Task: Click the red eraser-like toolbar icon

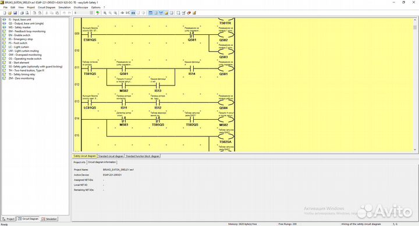Action: pos(189,13)
